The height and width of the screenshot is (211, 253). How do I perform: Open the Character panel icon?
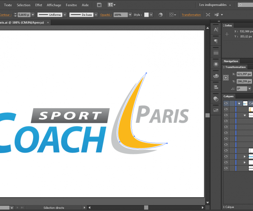coord(216,30)
